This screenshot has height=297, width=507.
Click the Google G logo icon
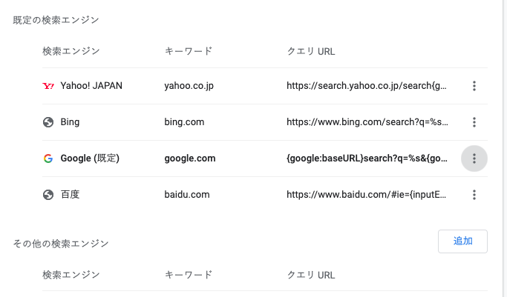click(48, 158)
